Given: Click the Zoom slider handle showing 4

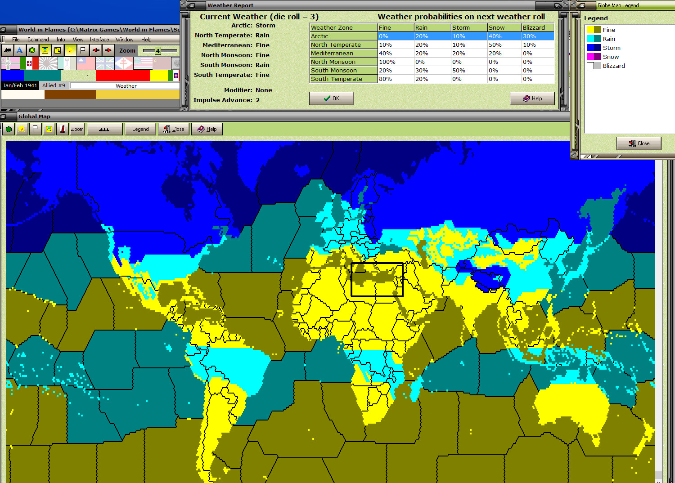Looking at the screenshot, I should (x=157, y=51).
